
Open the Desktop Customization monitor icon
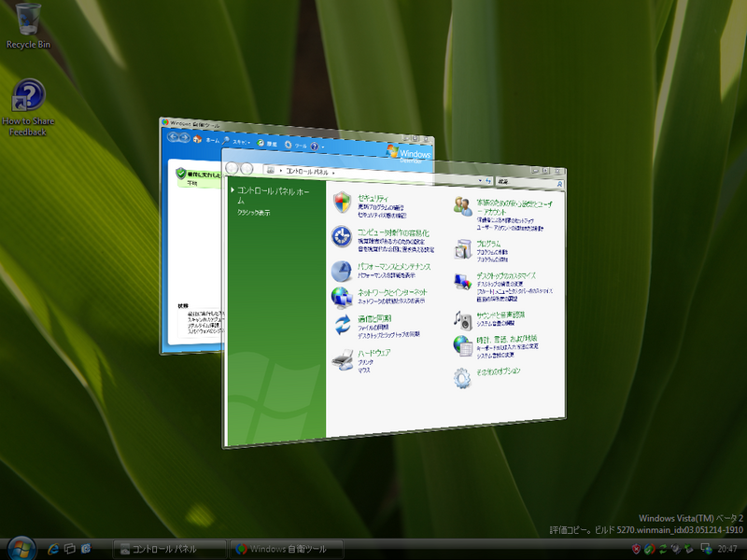point(462,282)
